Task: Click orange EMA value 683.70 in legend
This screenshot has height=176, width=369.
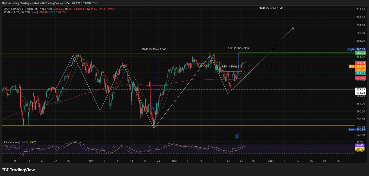Action: [44, 12]
